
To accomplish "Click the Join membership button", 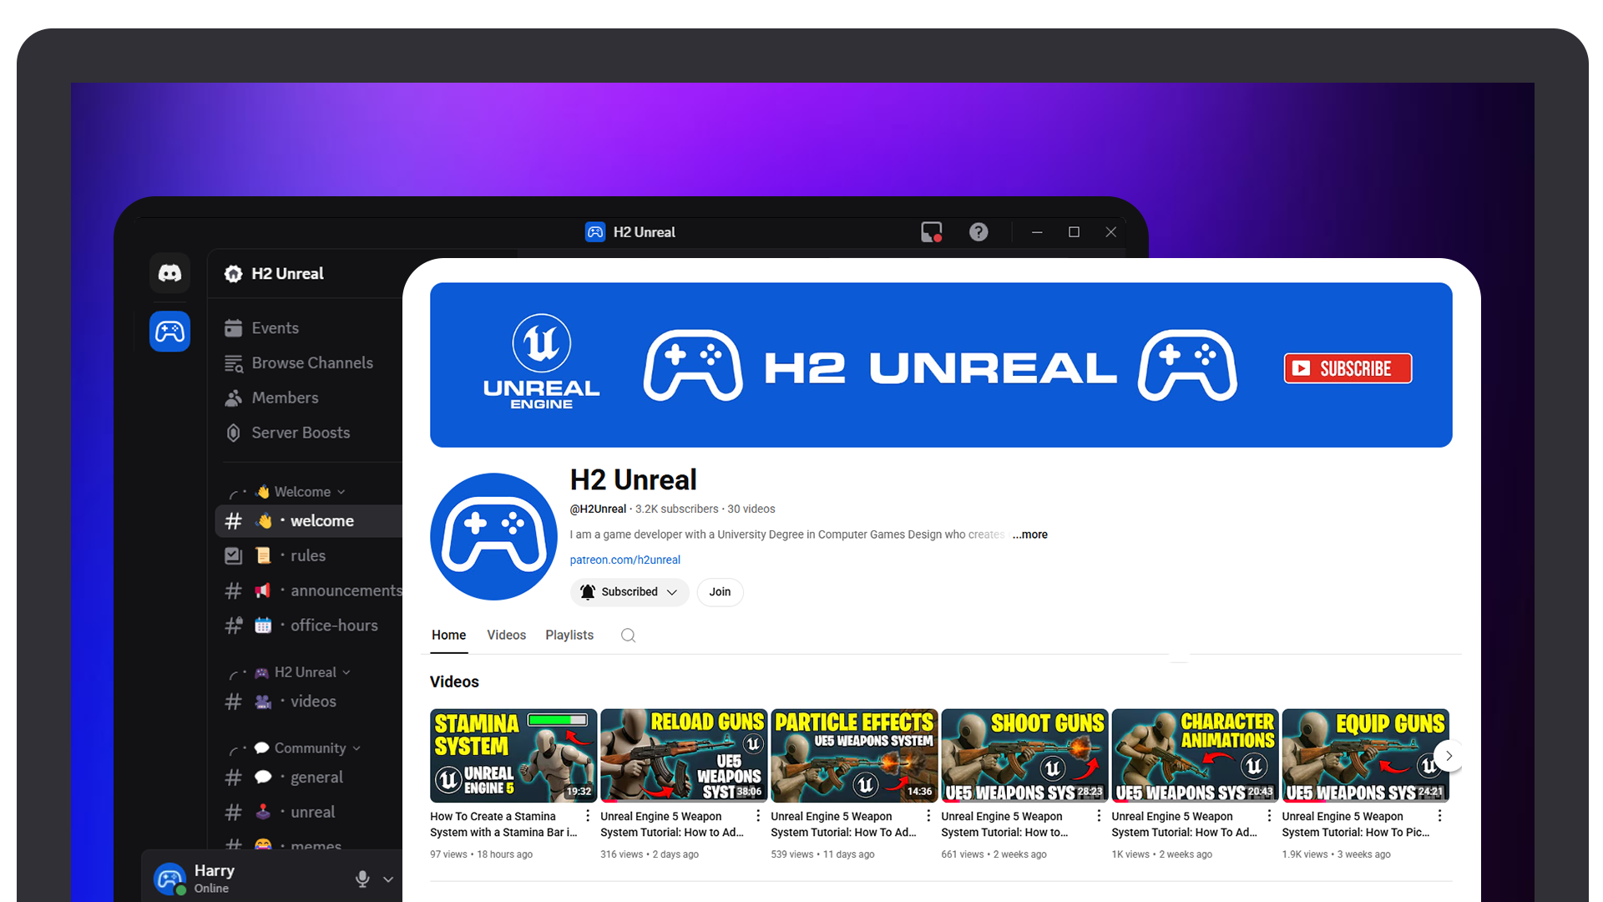I will [720, 592].
